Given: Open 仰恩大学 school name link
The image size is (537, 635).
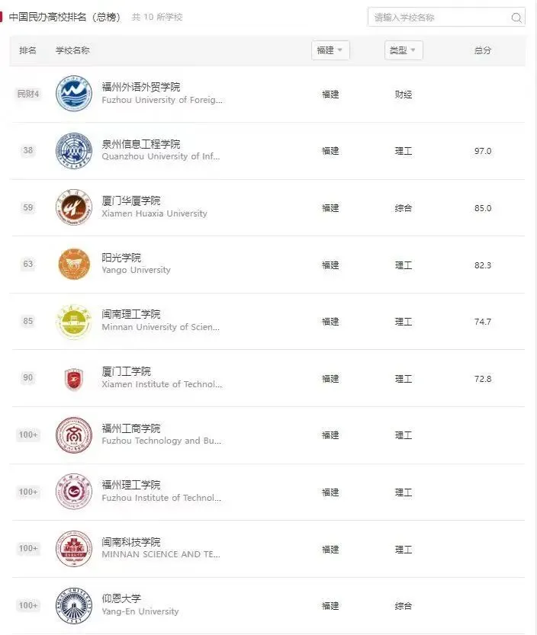Looking at the screenshot, I should [121, 598].
